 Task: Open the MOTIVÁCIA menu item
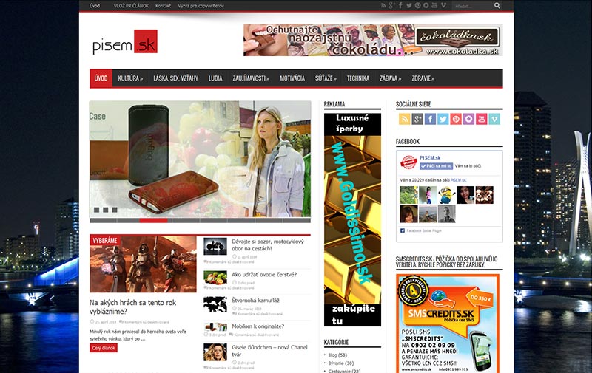[292, 78]
